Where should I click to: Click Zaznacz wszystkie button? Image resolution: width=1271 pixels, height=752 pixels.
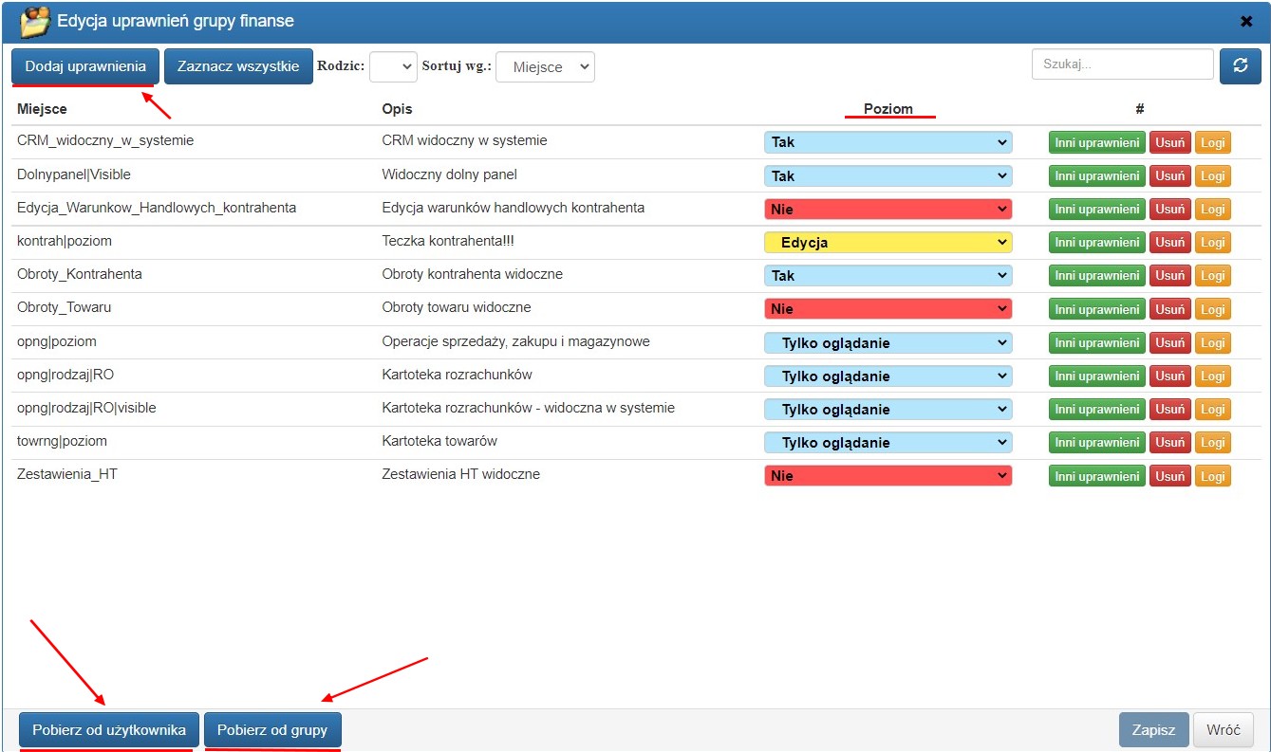[238, 66]
